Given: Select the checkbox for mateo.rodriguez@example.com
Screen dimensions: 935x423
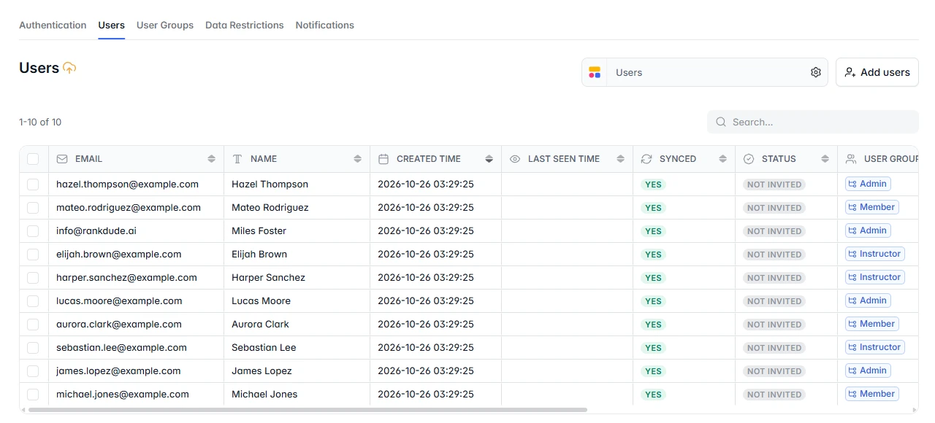Looking at the screenshot, I should point(33,207).
